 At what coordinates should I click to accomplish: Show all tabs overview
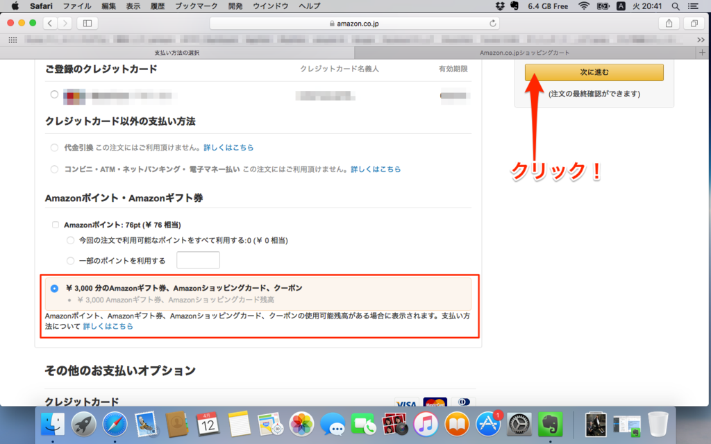694,23
